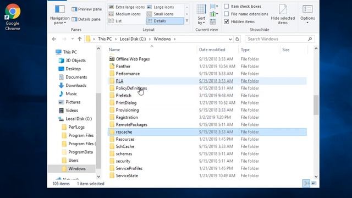Click Windows breadcrumb in address bar
The height and width of the screenshot is (198, 352).
coord(162,39)
